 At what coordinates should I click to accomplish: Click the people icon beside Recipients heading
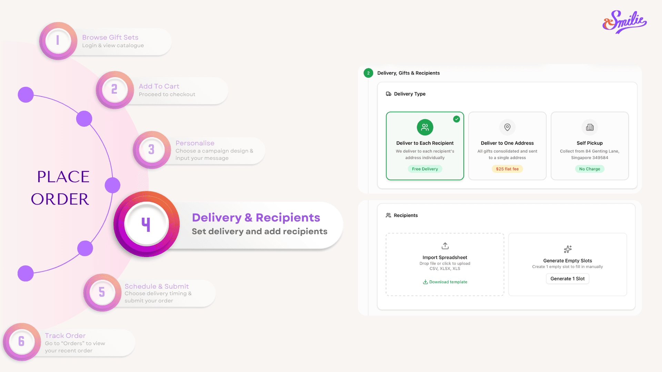pyautogui.click(x=388, y=215)
